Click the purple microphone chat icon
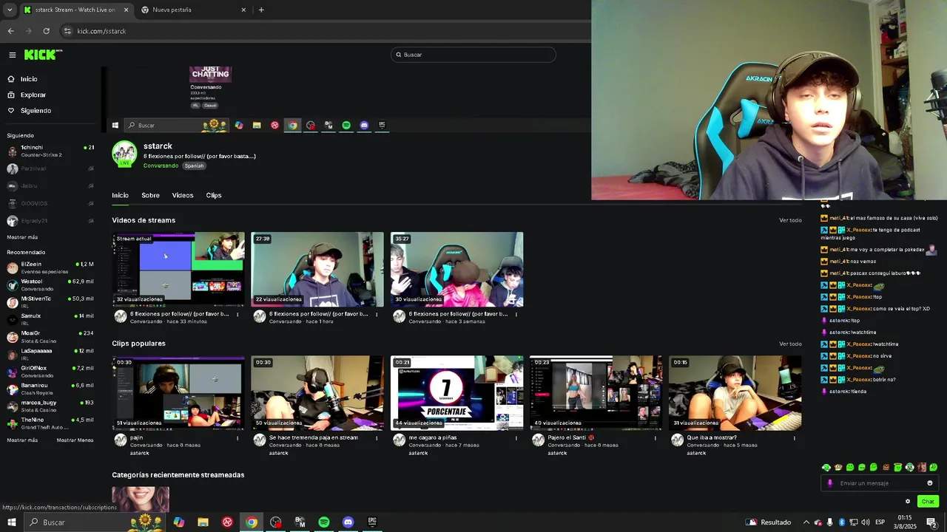 point(829,483)
